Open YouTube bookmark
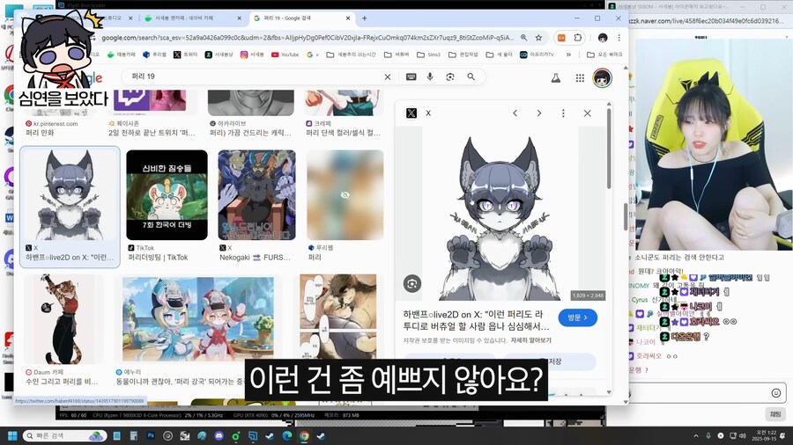The width and height of the screenshot is (793, 445). [285, 55]
